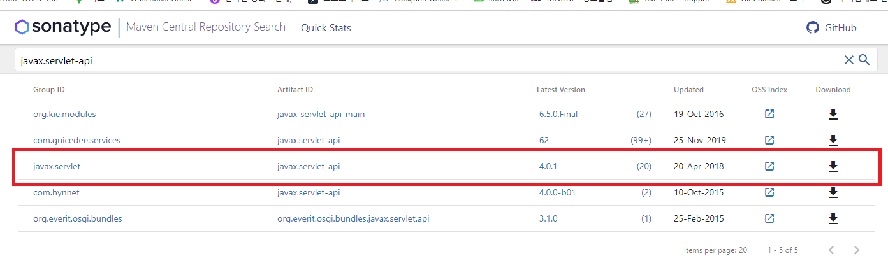Click the date 20-Apr-2018
This screenshot has width=888, height=268.
click(699, 166)
